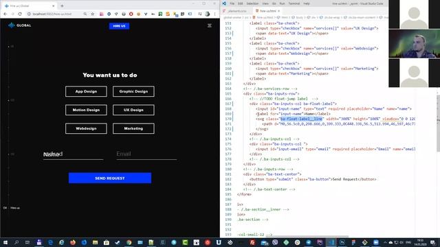The height and width of the screenshot is (247, 440).
Task: Open Windows Start menu
Action: click(x=5, y=242)
